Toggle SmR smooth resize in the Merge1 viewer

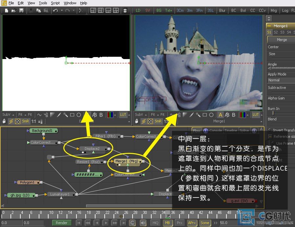pos(158,121)
